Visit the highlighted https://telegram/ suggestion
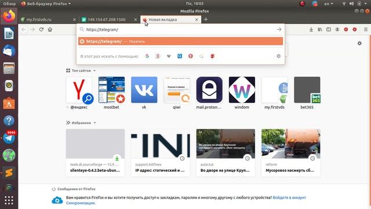Viewport: 371px width, 209px height. click(180, 41)
